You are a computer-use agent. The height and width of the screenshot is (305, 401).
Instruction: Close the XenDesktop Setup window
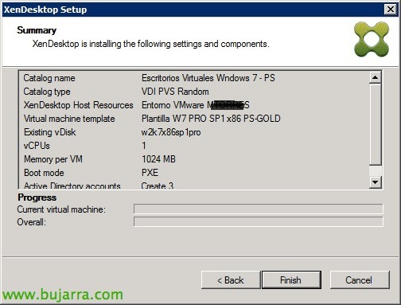(391, 10)
